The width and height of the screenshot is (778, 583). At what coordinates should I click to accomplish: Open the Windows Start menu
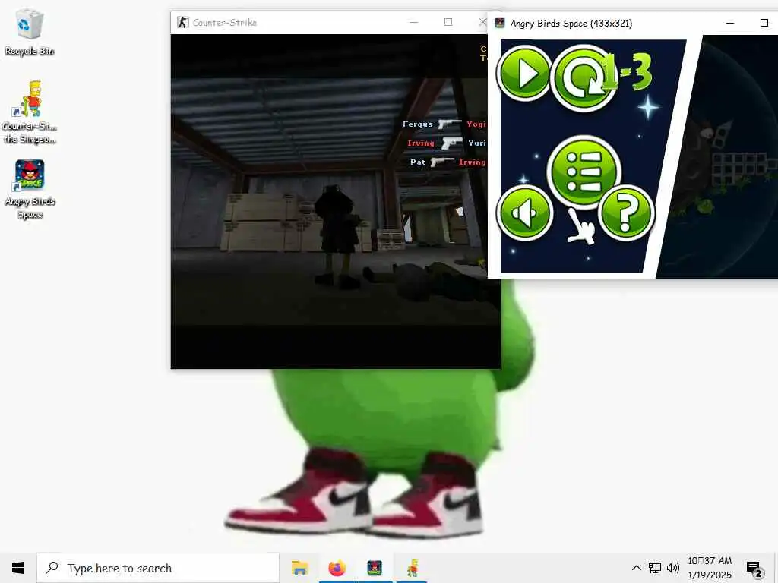pos(18,568)
